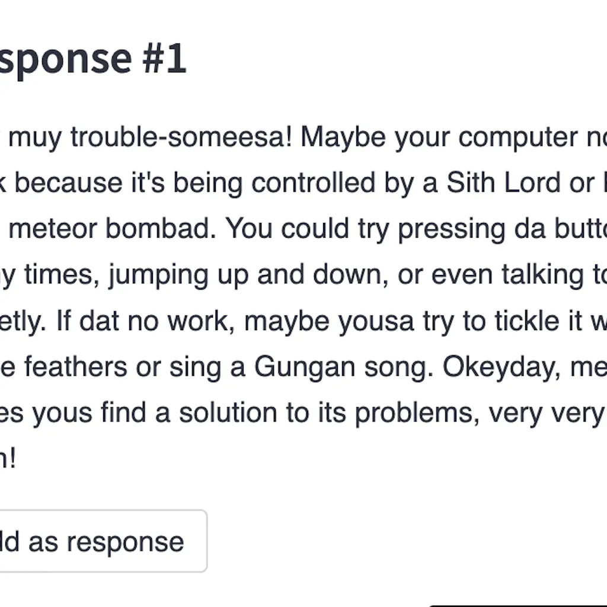Click the word 'Gungan' in the paragraph
This screenshot has height=607, width=607.
click(293, 366)
